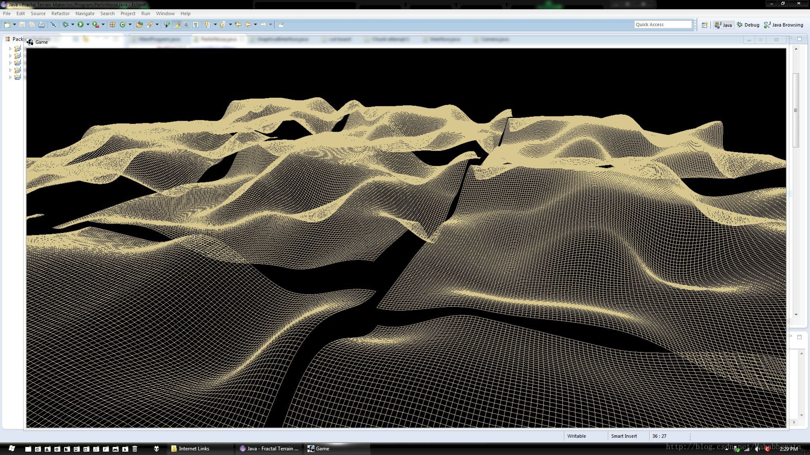Click the New Java Class icon

[123, 25]
